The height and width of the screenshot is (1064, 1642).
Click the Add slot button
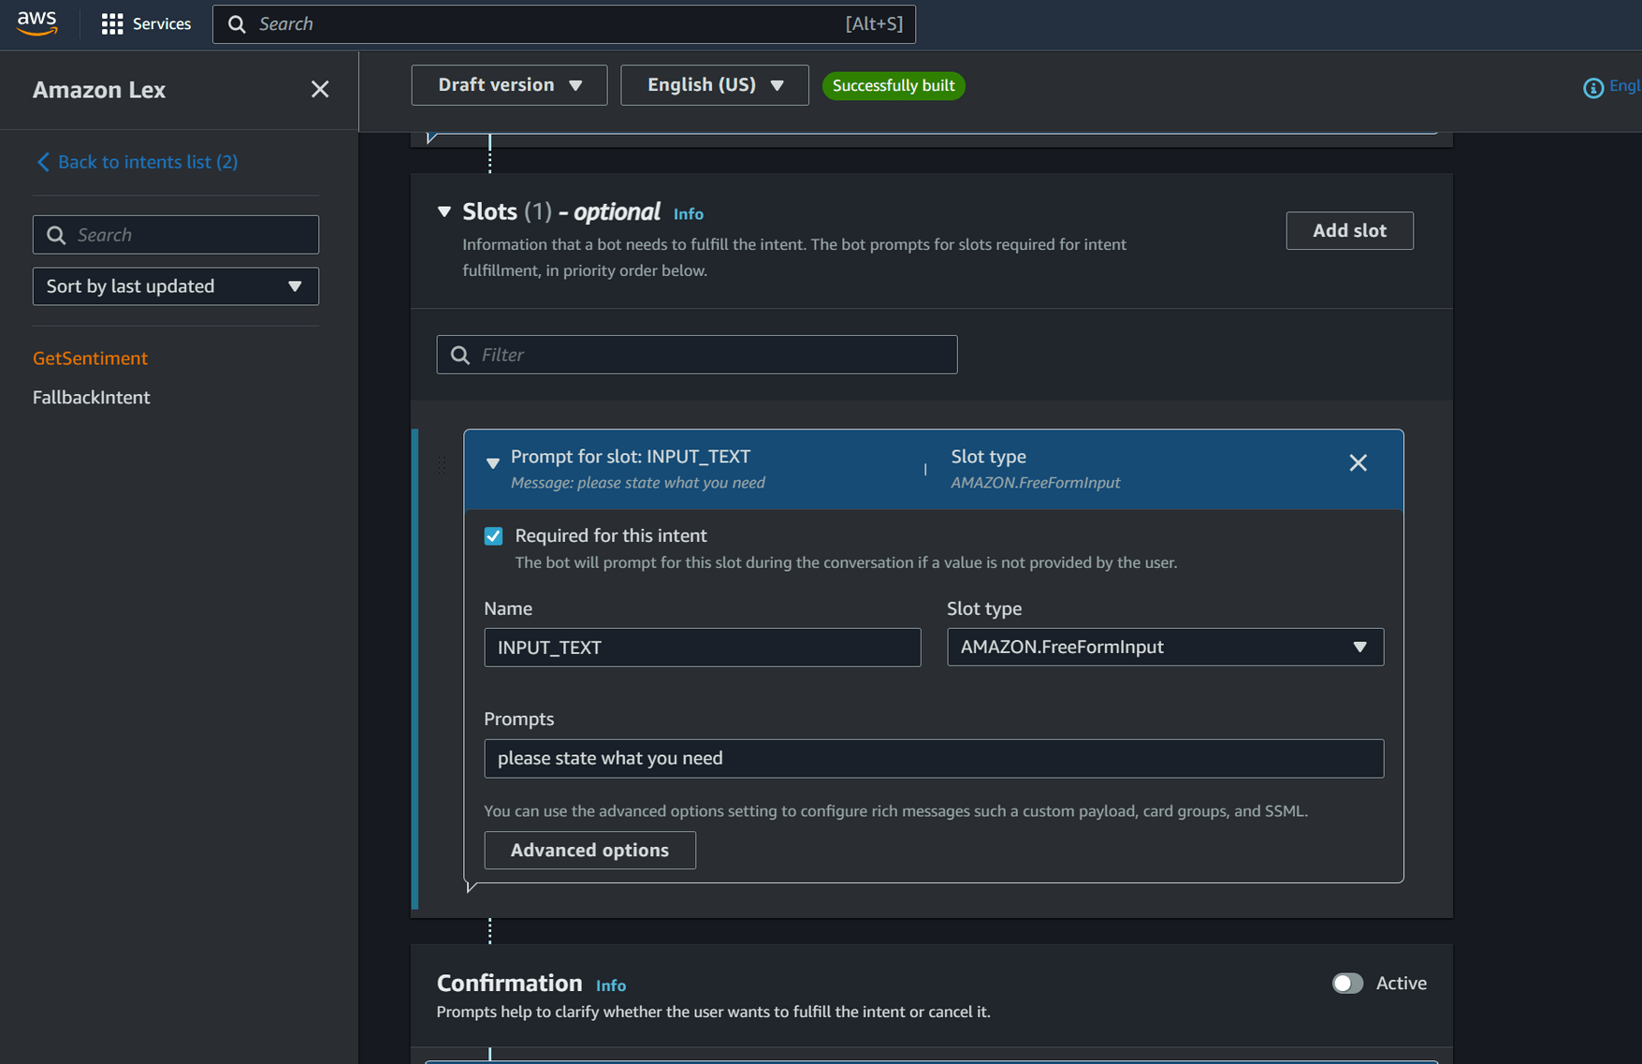click(1349, 230)
